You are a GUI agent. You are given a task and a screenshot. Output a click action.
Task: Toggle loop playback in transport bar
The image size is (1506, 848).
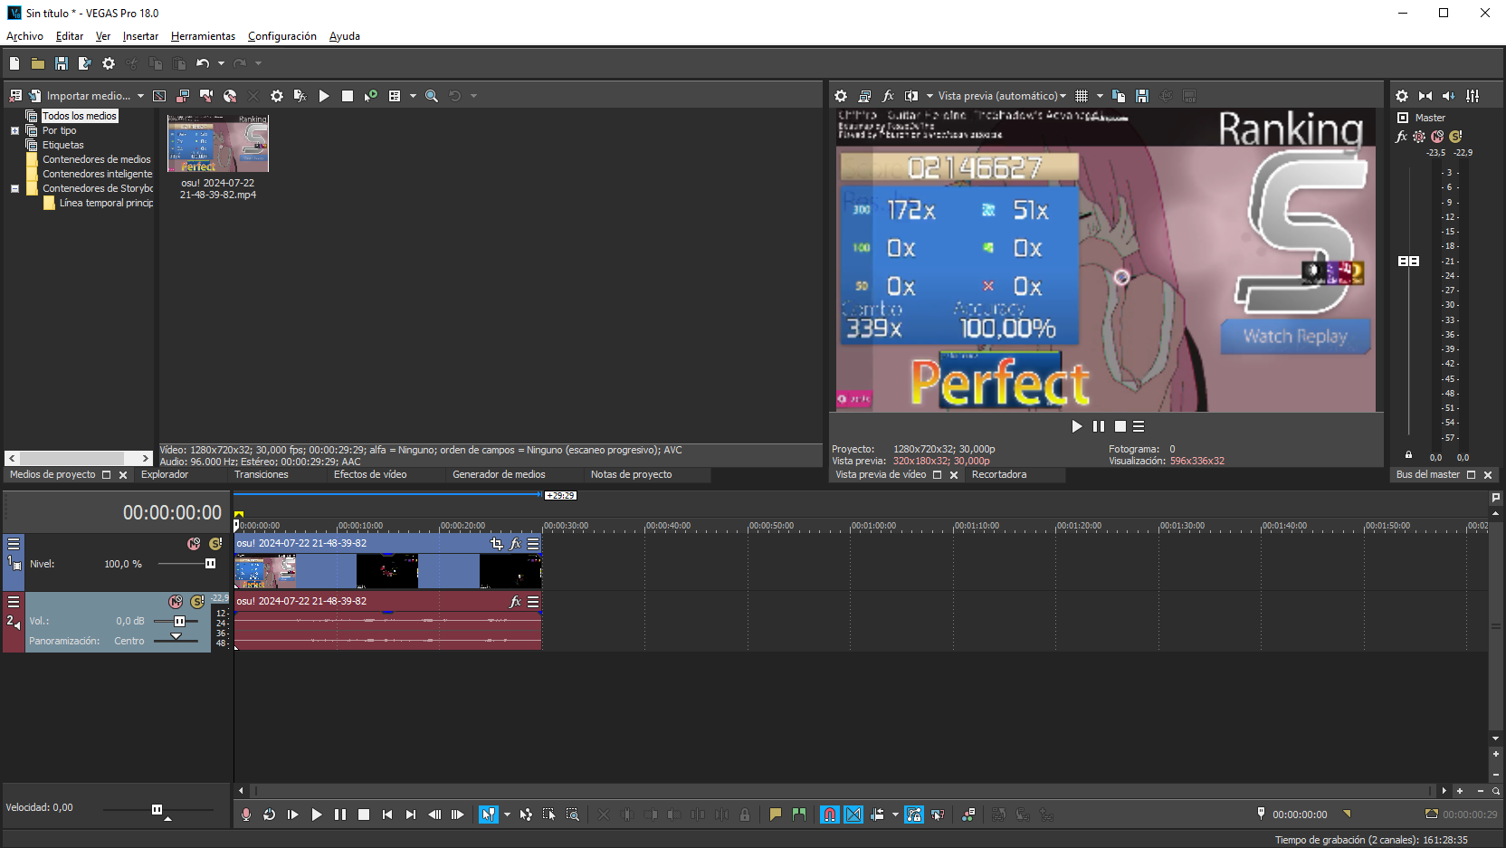270,815
